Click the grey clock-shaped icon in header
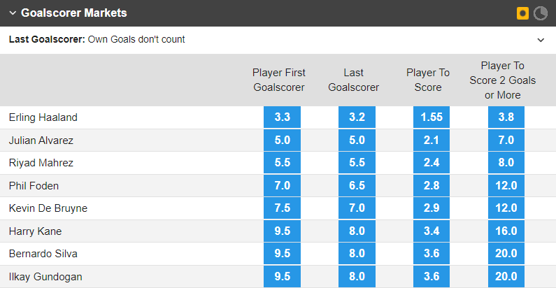The width and height of the screenshot is (556, 288). click(x=541, y=13)
